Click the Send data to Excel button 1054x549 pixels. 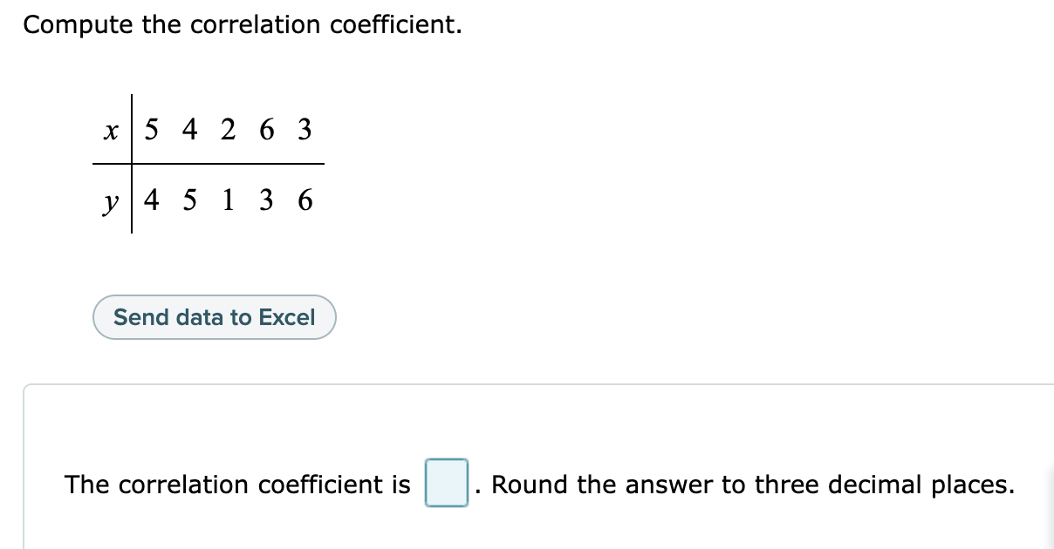coord(214,317)
